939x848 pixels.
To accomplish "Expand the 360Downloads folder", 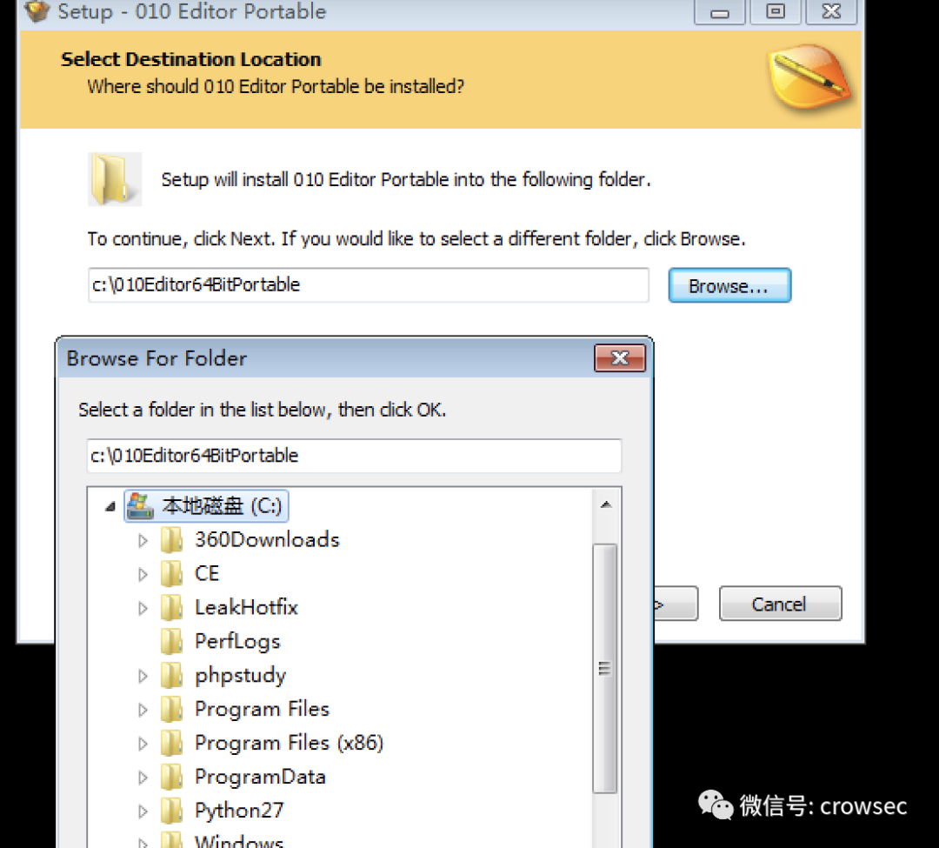I will 143,541.
